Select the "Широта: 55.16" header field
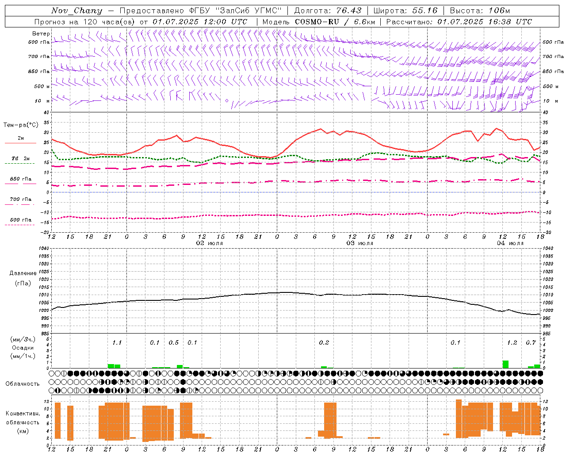The height and width of the screenshot is (453, 566). click(x=405, y=11)
